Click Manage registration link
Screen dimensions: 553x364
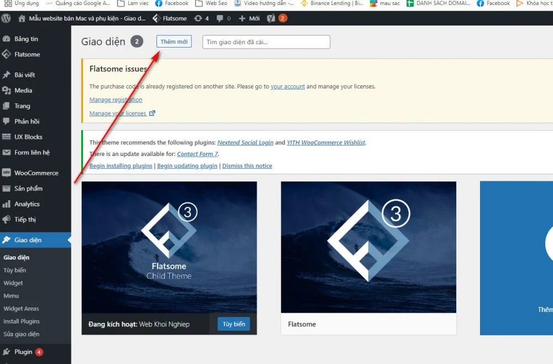click(116, 100)
